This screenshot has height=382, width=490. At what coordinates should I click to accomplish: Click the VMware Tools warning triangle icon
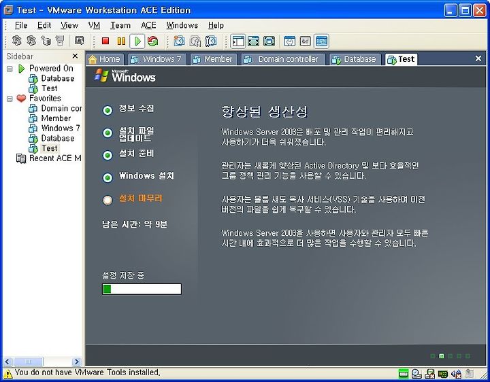pos(7,373)
